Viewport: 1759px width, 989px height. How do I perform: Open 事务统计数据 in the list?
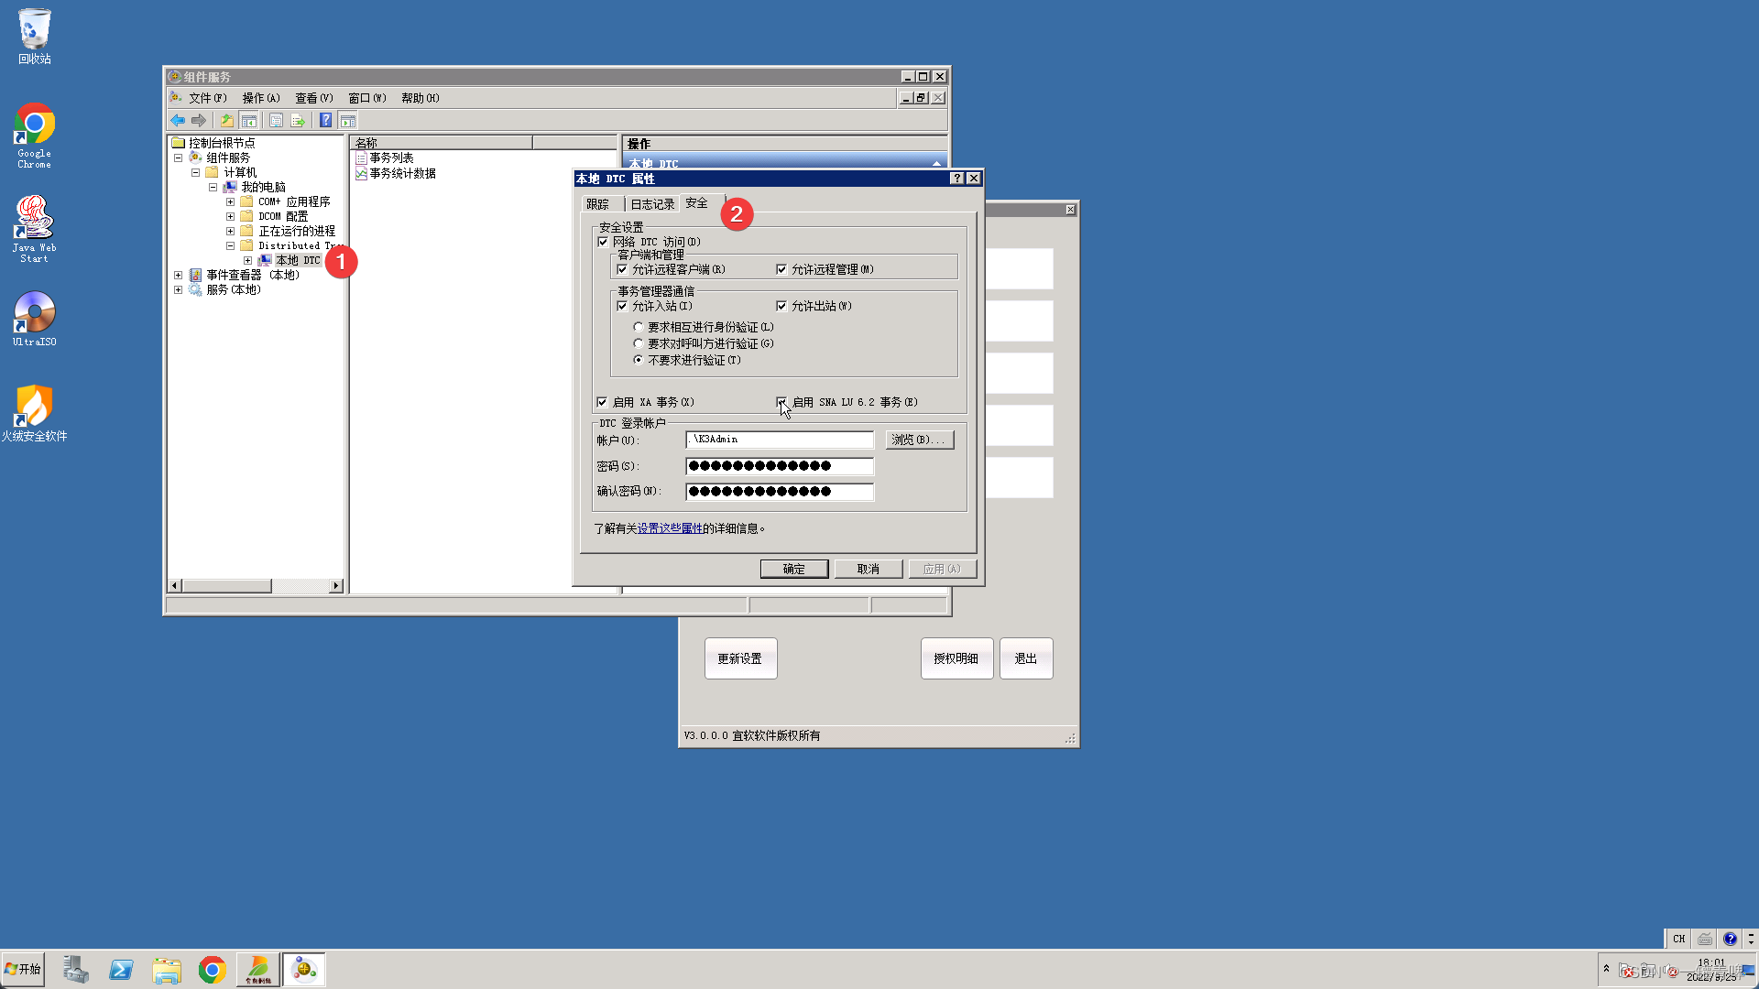[x=401, y=174]
